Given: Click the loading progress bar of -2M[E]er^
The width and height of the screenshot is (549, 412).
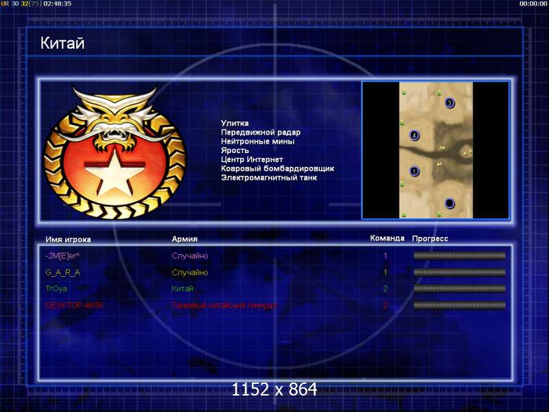Looking at the screenshot, I should (x=459, y=255).
